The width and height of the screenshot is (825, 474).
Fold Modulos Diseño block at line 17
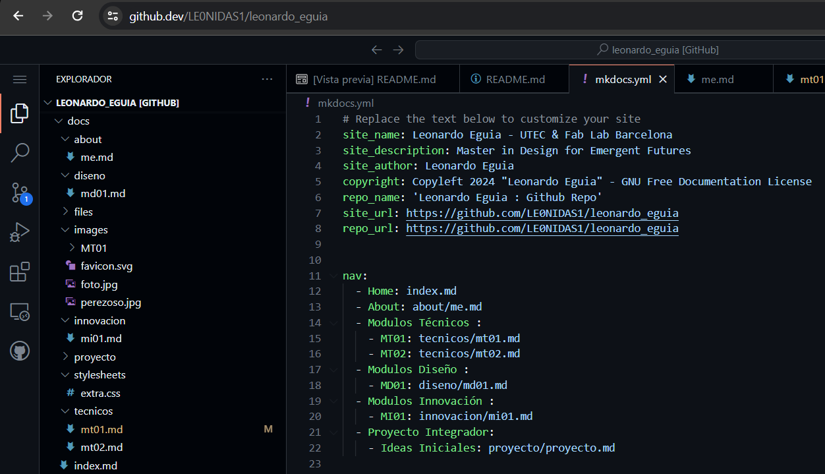[x=333, y=369]
